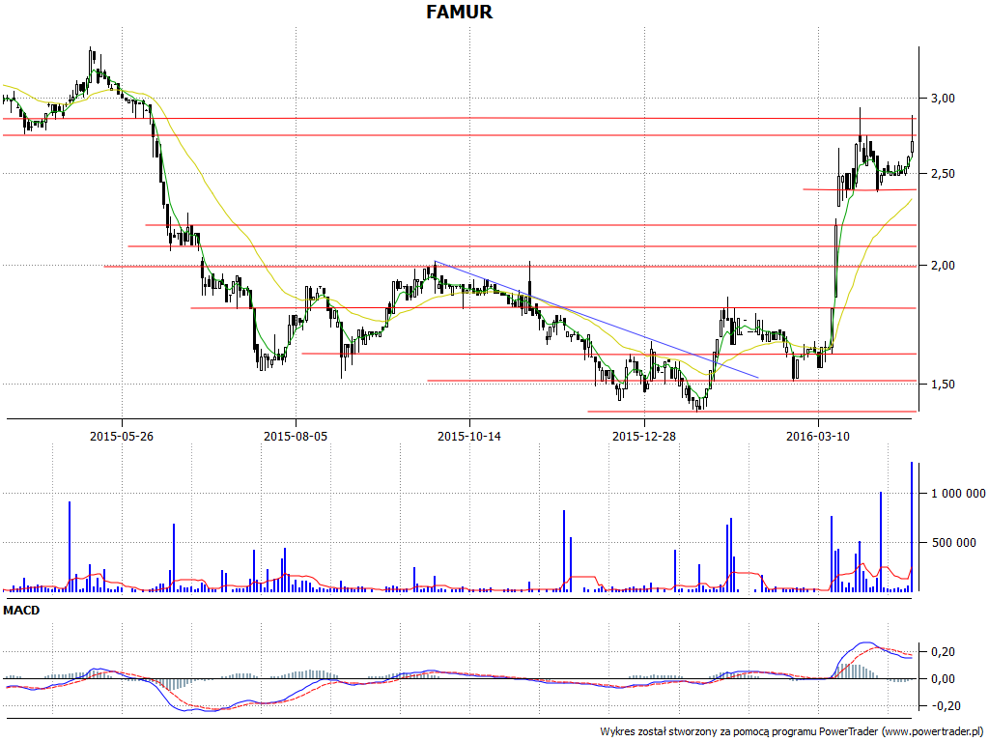Select the 0,20 MACD axis label
The height and width of the screenshot is (742, 989).
(x=943, y=652)
